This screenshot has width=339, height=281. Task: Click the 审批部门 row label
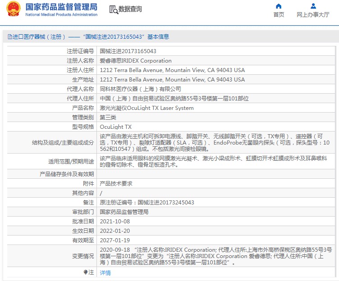tap(83, 212)
